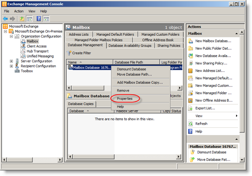Collapse the Mailbox section in Actions pane
The width and height of the screenshot is (252, 176).
[237, 34]
